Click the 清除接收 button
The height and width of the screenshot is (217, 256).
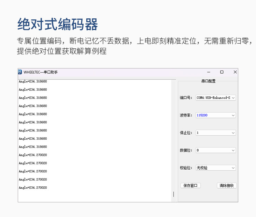[x=227, y=186]
